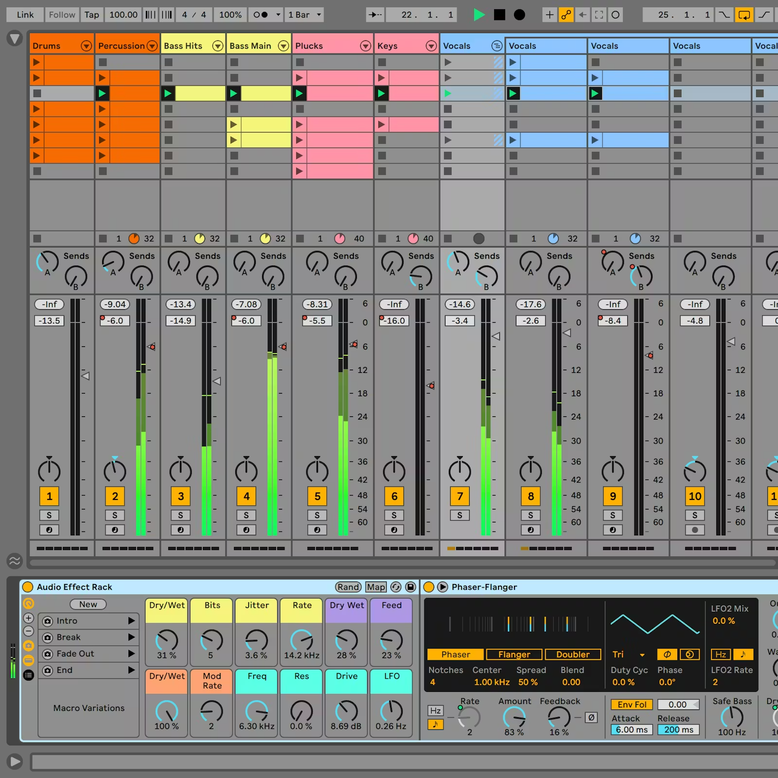The height and width of the screenshot is (778, 778).
Task: Click the Arrangement Record button
Action: point(519,15)
